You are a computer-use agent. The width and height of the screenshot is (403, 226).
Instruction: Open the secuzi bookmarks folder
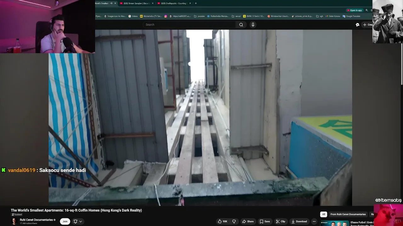(236, 16)
